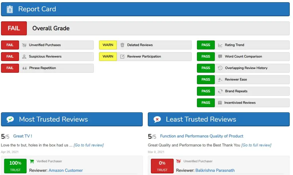Click the Brand Repeats refresh icon

coord(220,91)
